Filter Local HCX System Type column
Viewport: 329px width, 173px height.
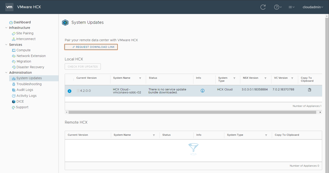235,78
